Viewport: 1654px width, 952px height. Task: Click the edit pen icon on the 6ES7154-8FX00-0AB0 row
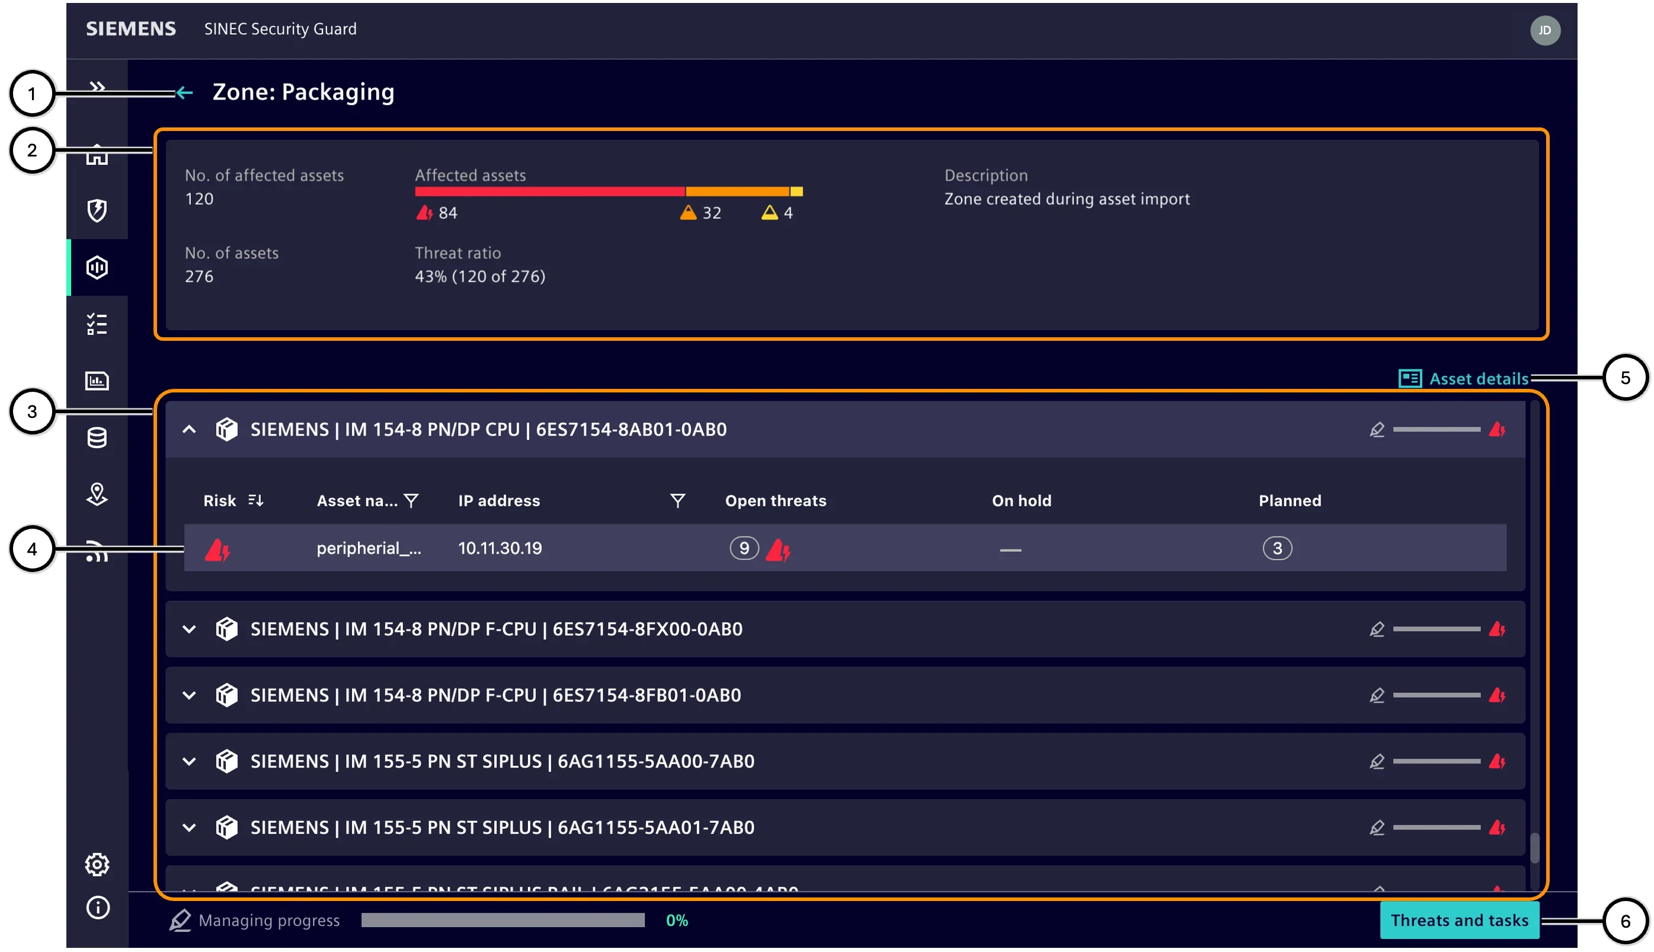click(1376, 629)
